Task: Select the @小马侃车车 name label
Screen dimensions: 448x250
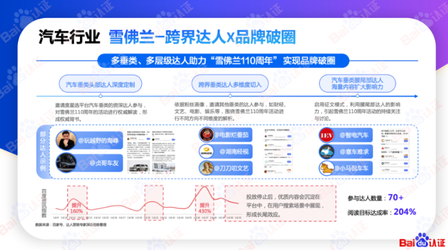Action: click(352, 169)
